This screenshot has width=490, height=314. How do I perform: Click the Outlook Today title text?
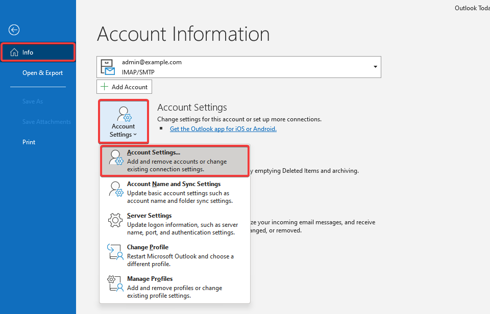[x=472, y=8]
